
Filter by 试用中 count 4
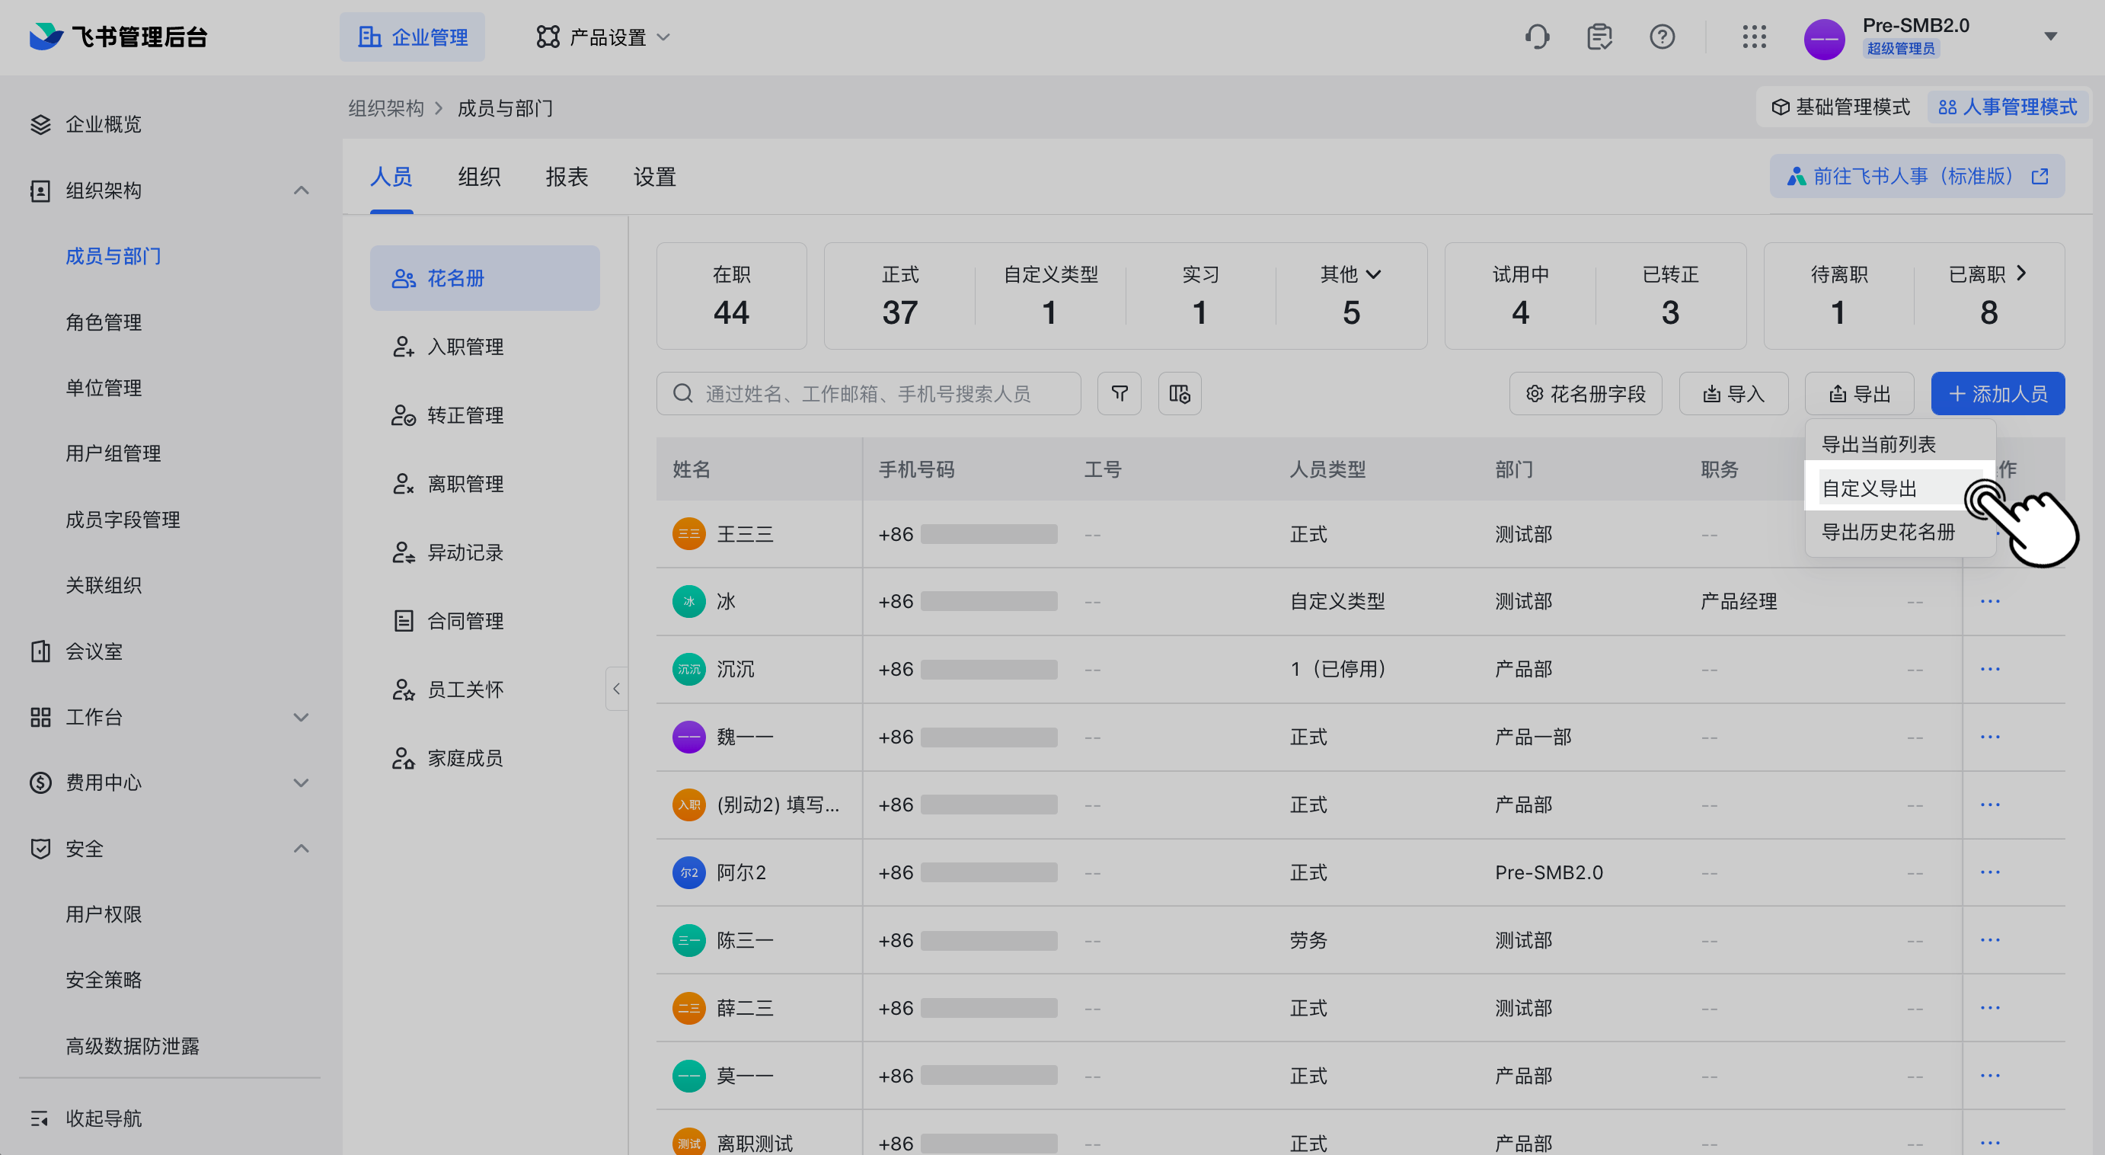tap(1520, 296)
